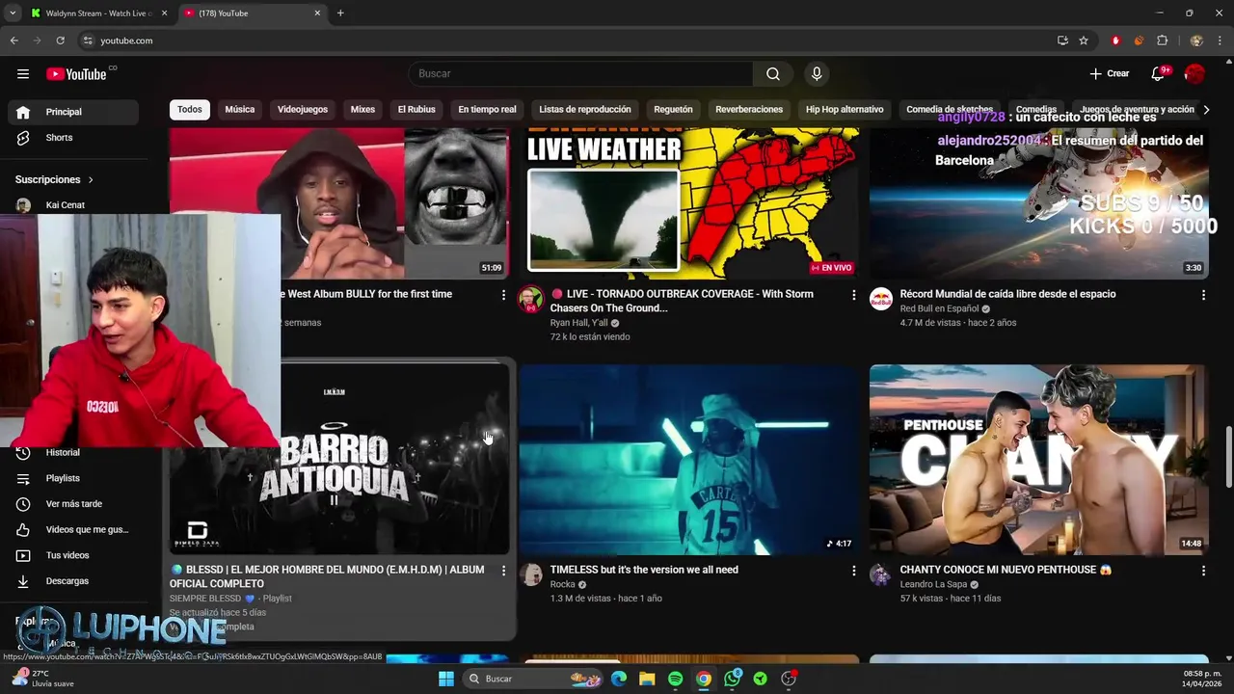Open Tus videos in sidebar
Viewport: 1234px width, 694px height.
point(73,555)
